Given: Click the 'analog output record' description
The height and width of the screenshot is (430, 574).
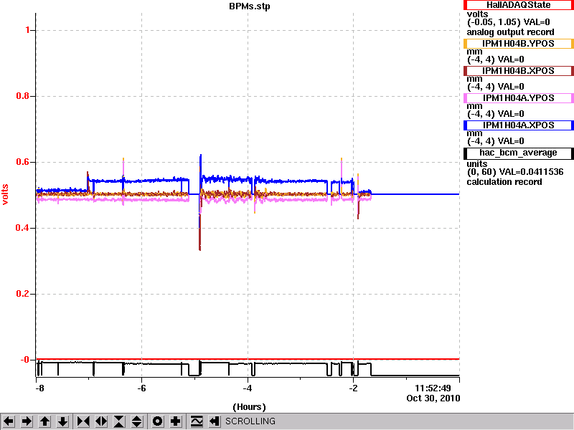Looking at the screenshot, I should pos(510,32).
